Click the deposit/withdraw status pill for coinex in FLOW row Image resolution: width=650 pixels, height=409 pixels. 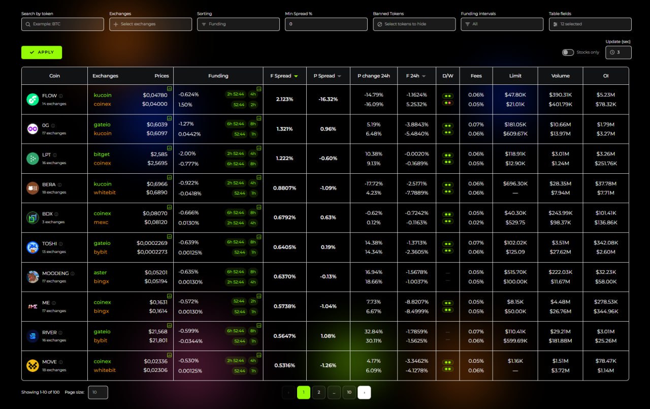click(x=447, y=102)
